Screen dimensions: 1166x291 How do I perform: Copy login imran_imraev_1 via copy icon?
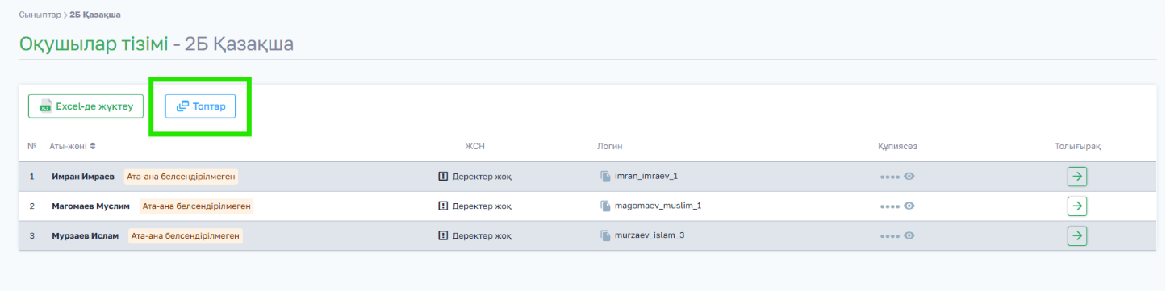tap(605, 176)
